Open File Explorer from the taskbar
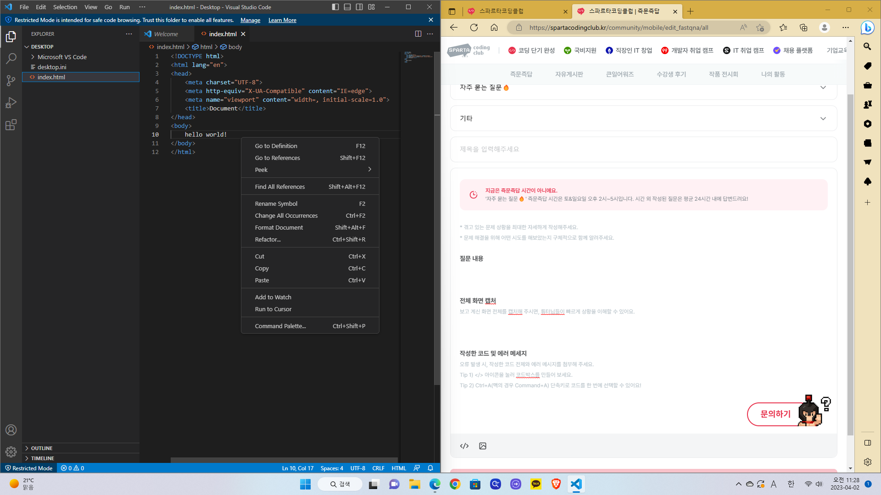 click(x=414, y=484)
